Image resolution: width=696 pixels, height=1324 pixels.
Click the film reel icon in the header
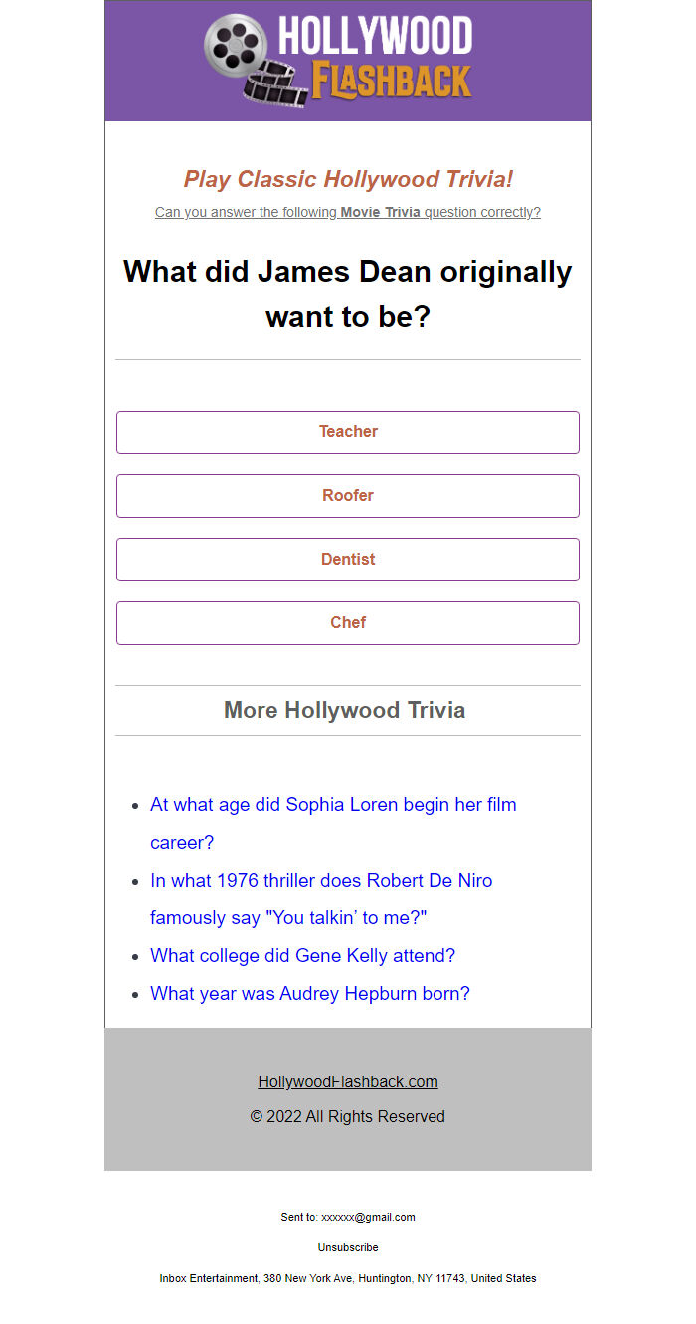click(x=236, y=46)
